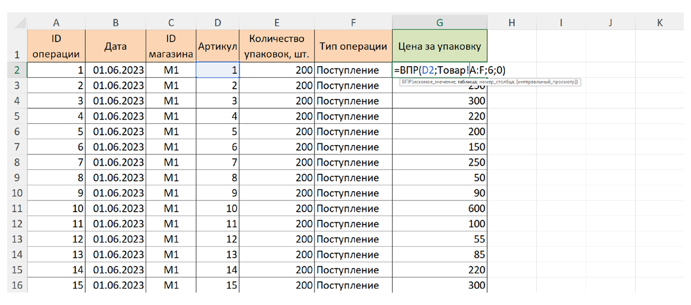The width and height of the screenshot is (691, 305).
Task: Select price cell 300 in row 16
Action: pyautogui.click(x=439, y=285)
